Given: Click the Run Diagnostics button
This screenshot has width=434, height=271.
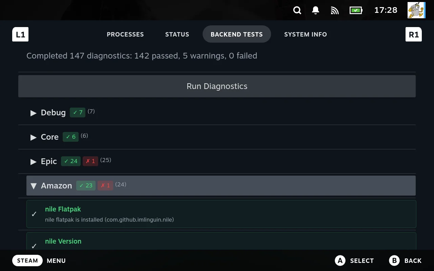Looking at the screenshot, I should click(217, 86).
